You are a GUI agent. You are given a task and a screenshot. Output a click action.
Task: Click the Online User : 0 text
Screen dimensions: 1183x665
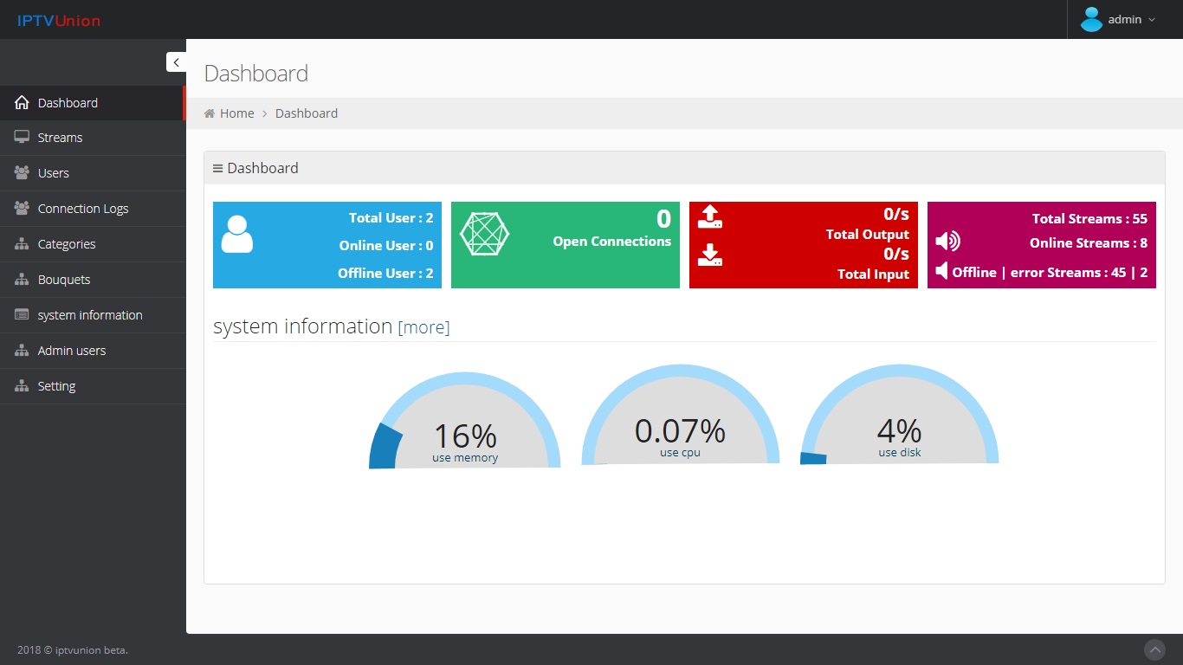pyautogui.click(x=386, y=246)
